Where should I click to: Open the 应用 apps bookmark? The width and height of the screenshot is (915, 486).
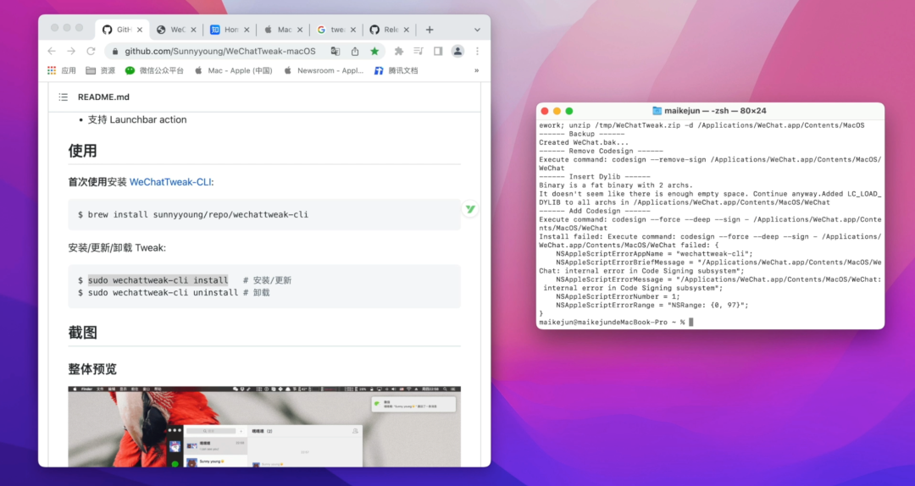[62, 70]
